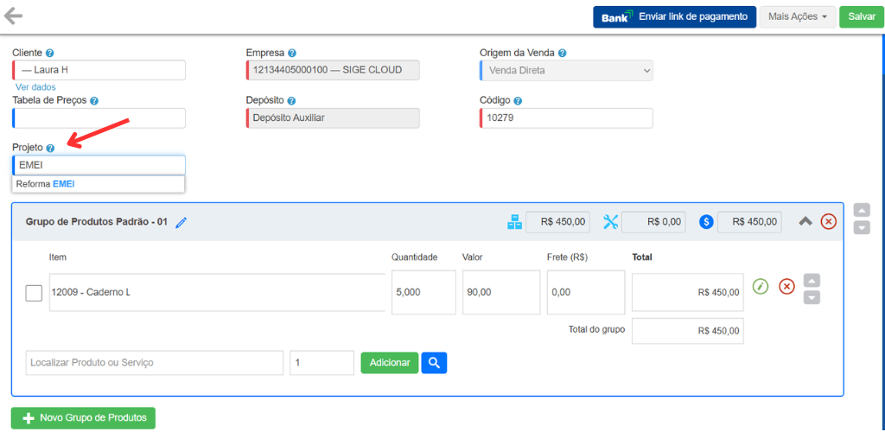Click Novo Grupo de Produtos button
The height and width of the screenshot is (432, 885).
coord(83,418)
